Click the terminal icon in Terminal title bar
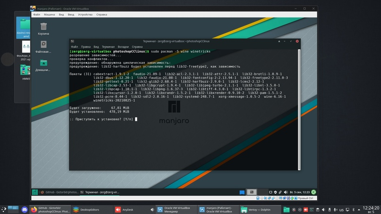The height and width of the screenshot is (214, 381). click(72, 41)
